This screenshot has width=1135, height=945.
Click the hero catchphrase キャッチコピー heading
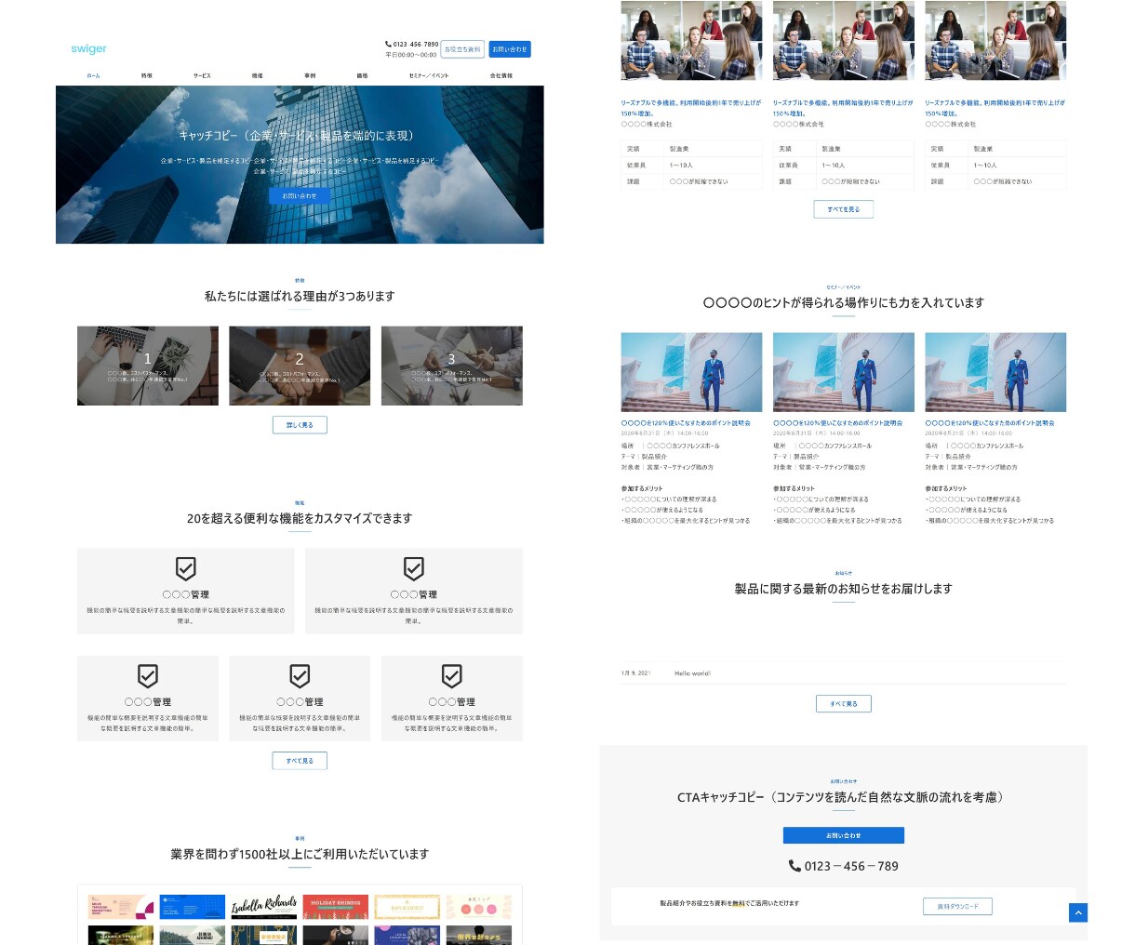tap(296, 136)
